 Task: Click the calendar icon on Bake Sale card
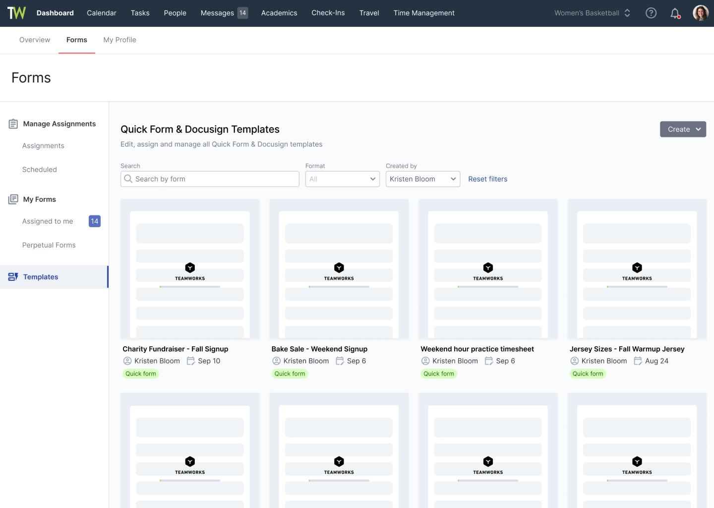coord(340,361)
